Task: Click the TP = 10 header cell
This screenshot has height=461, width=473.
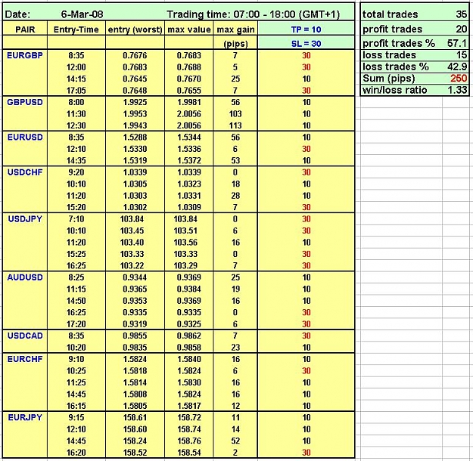Action: click(307, 29)
